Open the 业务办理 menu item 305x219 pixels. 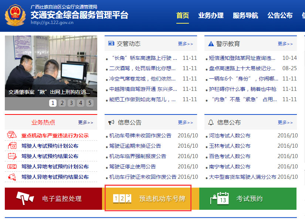click(211, 16)
